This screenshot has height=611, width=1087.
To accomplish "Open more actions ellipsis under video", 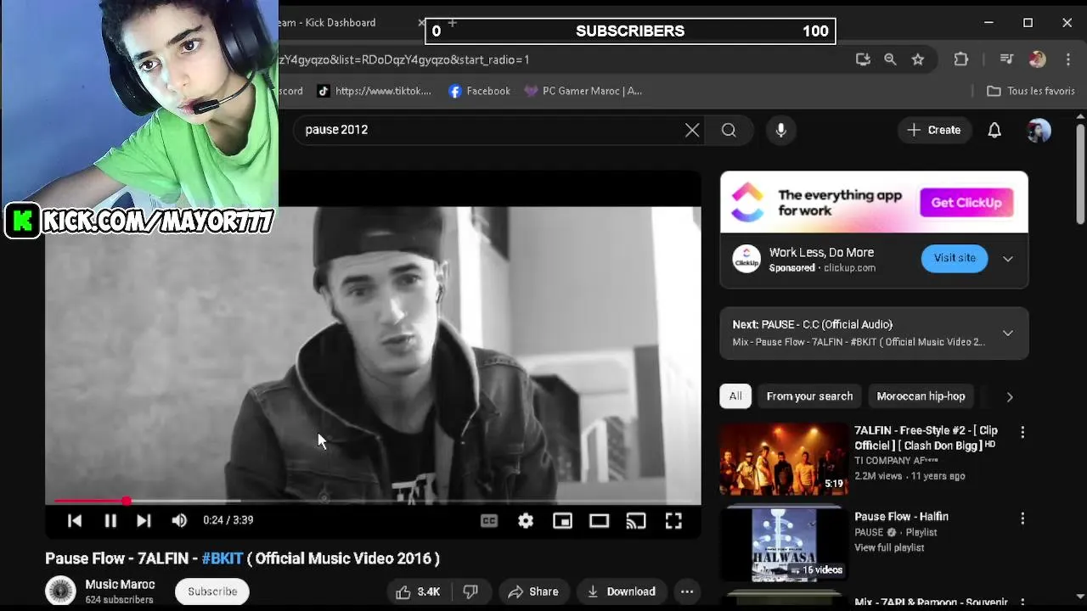I will pyautogui.click(x=687, y=591).
